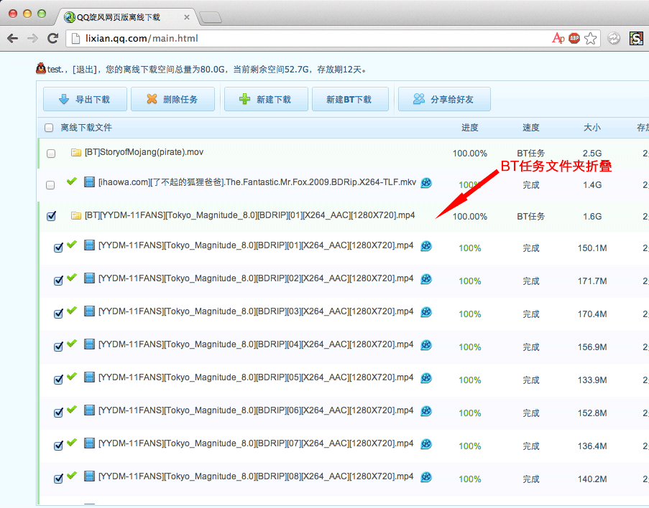Screen dimensions: 649x508
Task: Open Tokyo_Magnitude episode [07] file name
Action: coord(256,443)
